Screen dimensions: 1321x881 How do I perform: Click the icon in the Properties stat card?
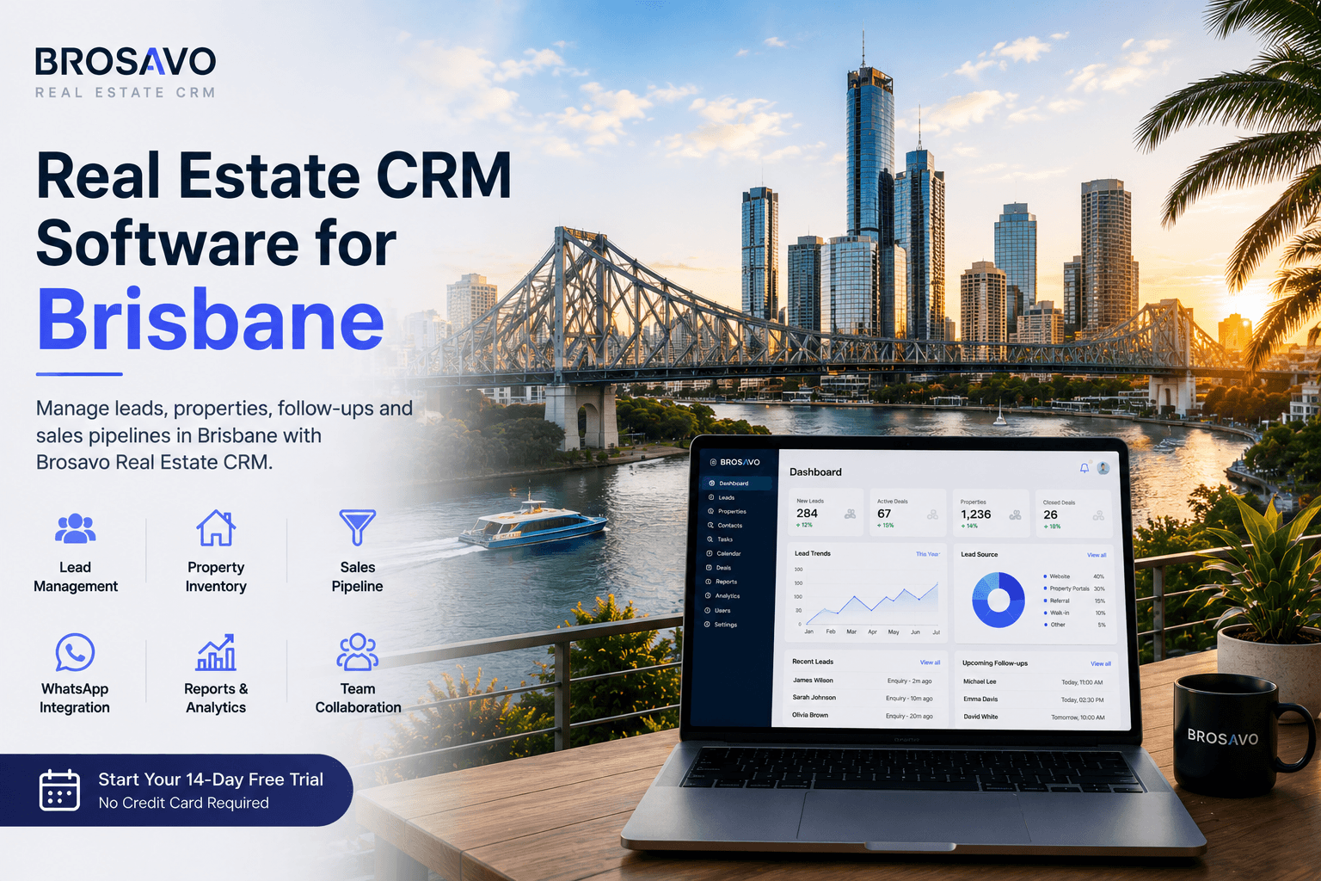[x=1015, y=515]
